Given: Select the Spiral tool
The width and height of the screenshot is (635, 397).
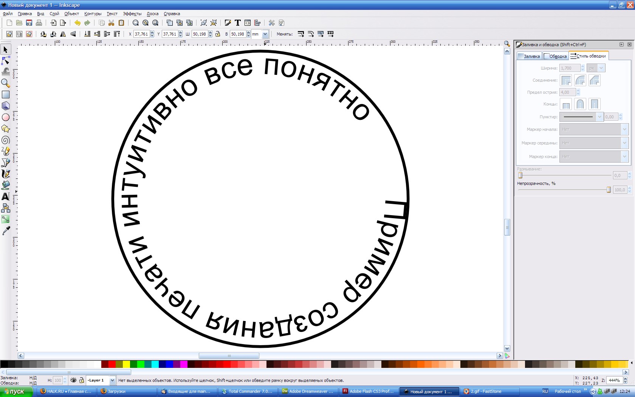Looking at the screenshot, I should click(6, 140).
